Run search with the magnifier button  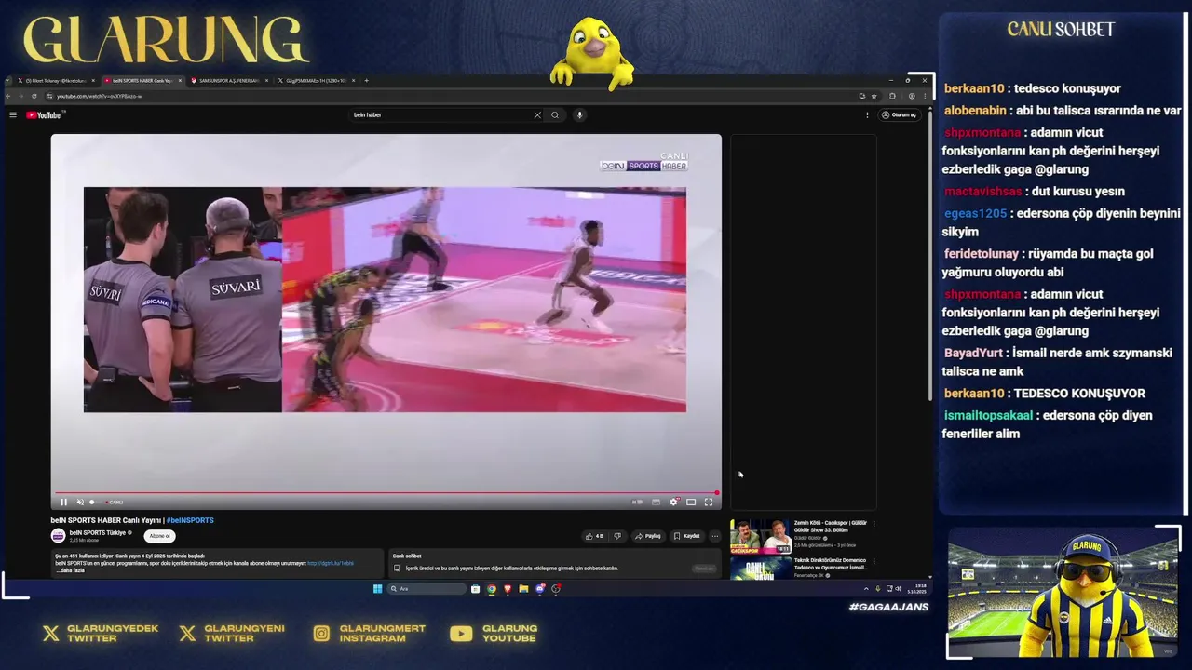(x=555, y=115)
